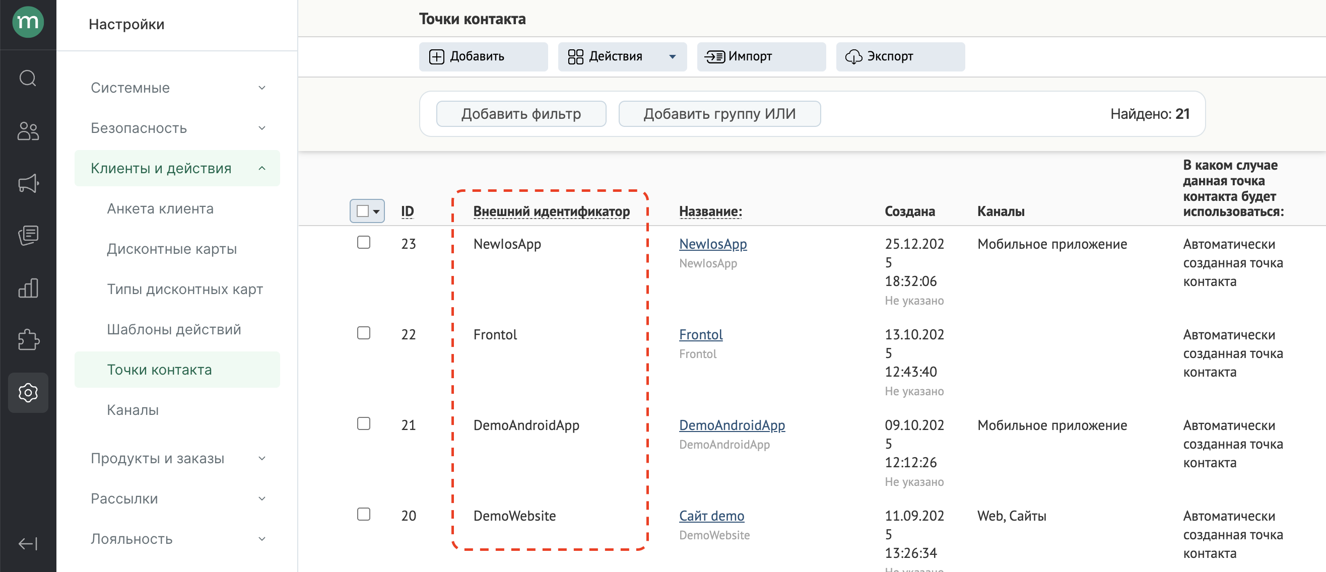The height and width of the screenshot is (572, 1326).
Task: Check the checkbox for row ID 23
Action: [363, 242]
